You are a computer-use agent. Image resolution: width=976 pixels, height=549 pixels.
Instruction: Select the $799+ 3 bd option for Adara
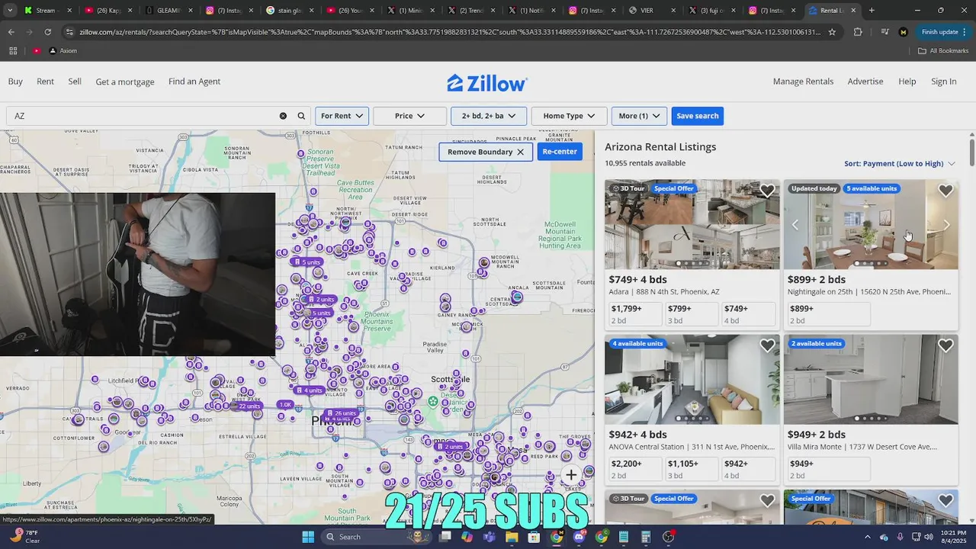click(x=691, y=314)
